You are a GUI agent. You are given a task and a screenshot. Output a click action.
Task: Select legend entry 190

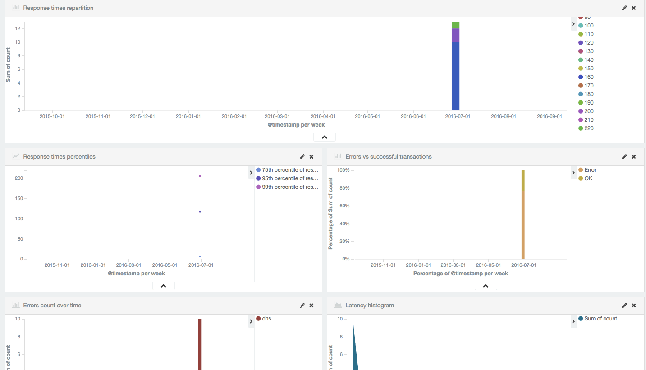[586, 103]
